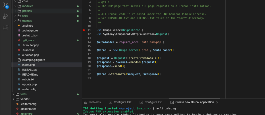Toggle the breakpoint dot on line 11
This screenshot has height=115, width=265.
click(84, 30)
